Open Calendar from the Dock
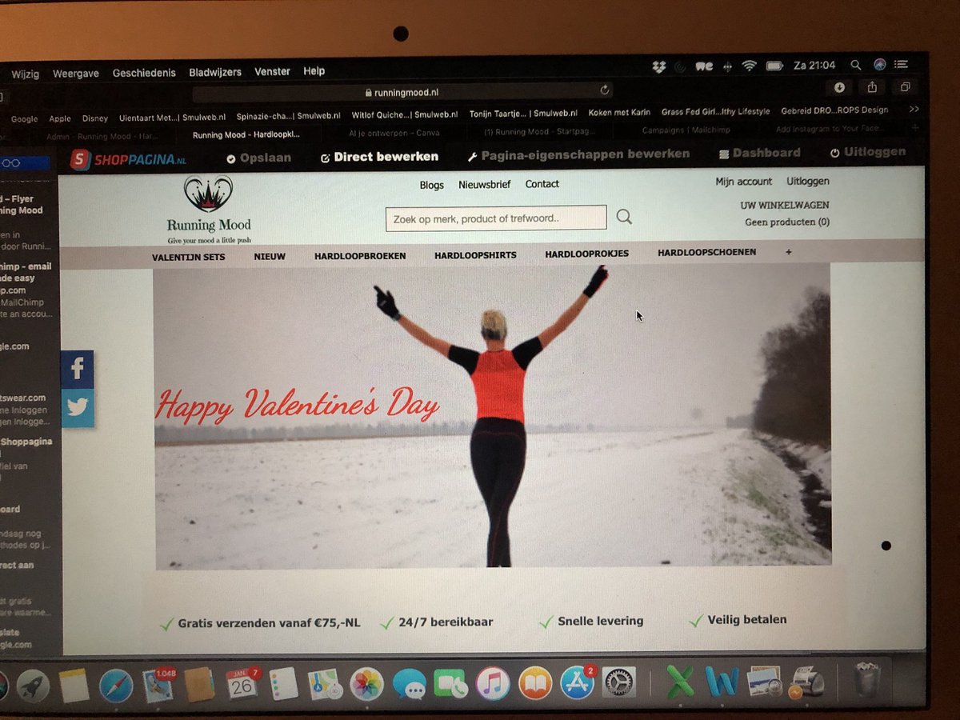The width and height of the screenshot is (960, 720). tap(241, 684)
